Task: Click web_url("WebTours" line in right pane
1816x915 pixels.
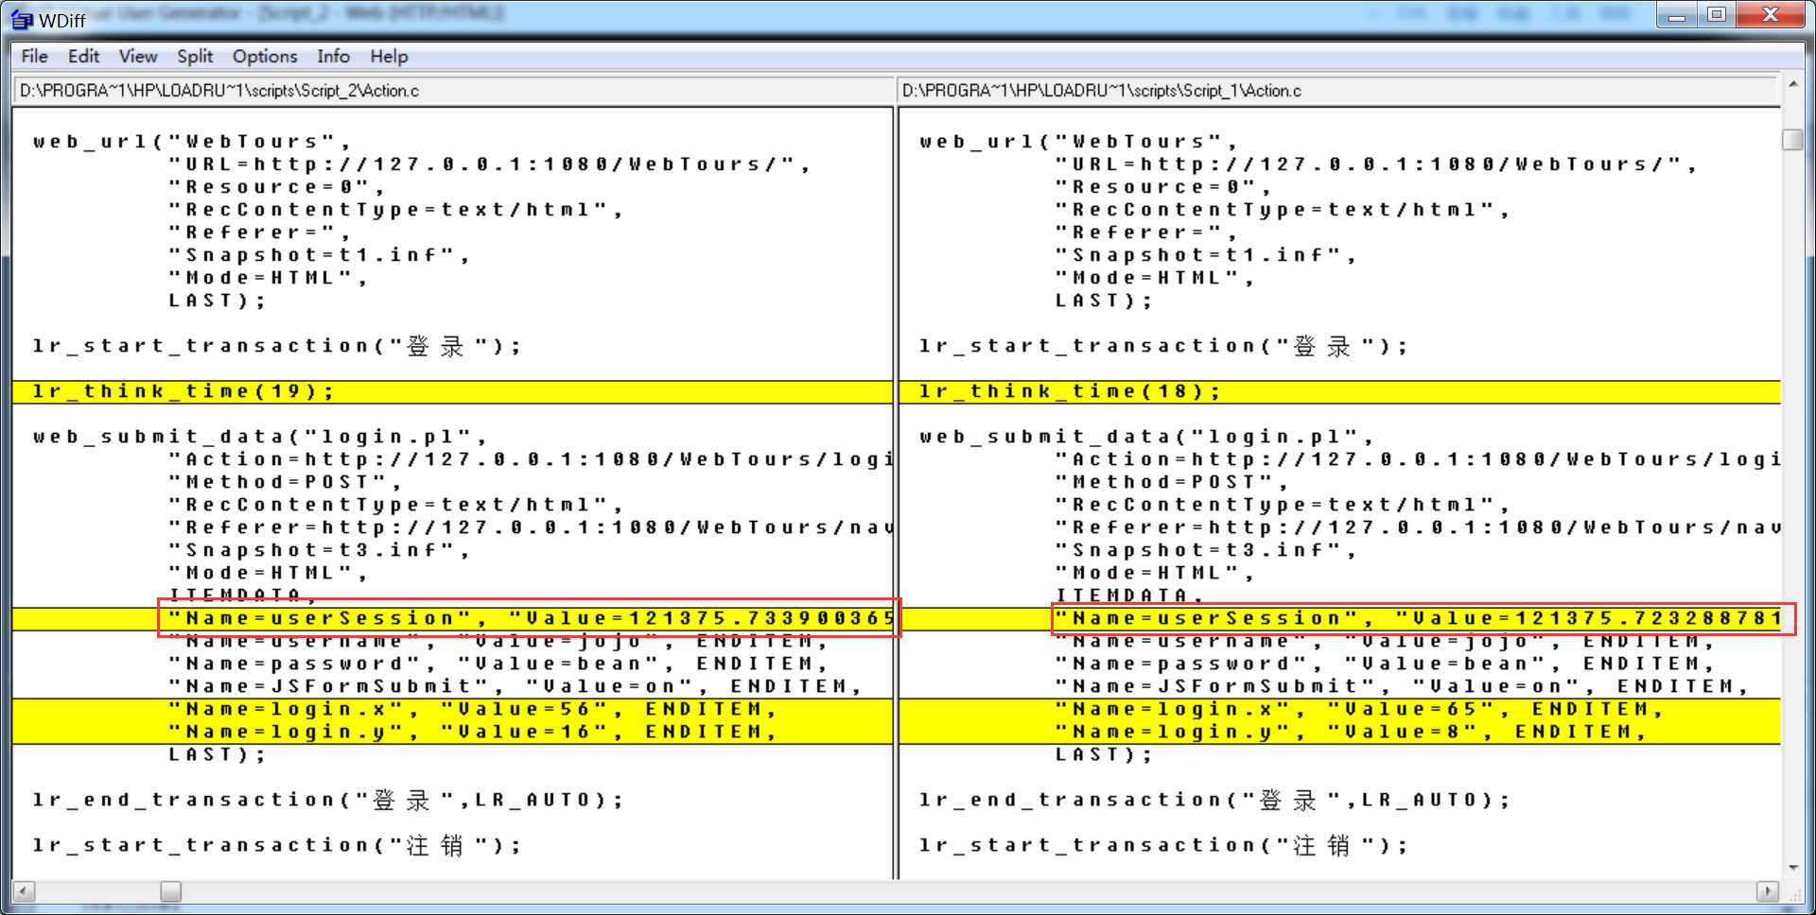Action: click(1078, 142)
